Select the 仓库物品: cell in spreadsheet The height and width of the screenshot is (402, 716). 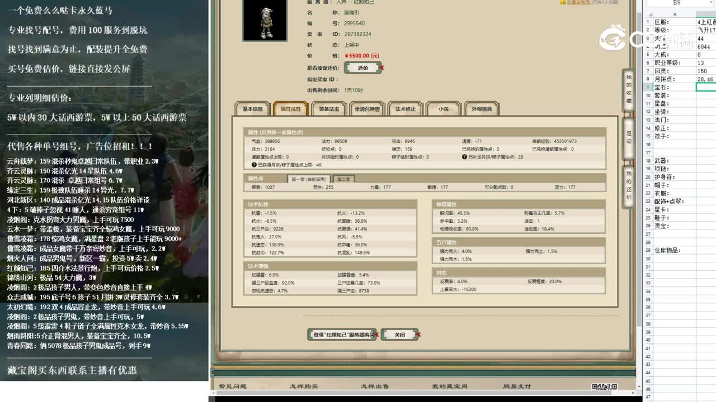pyautogui.click(x=675, y=251)
